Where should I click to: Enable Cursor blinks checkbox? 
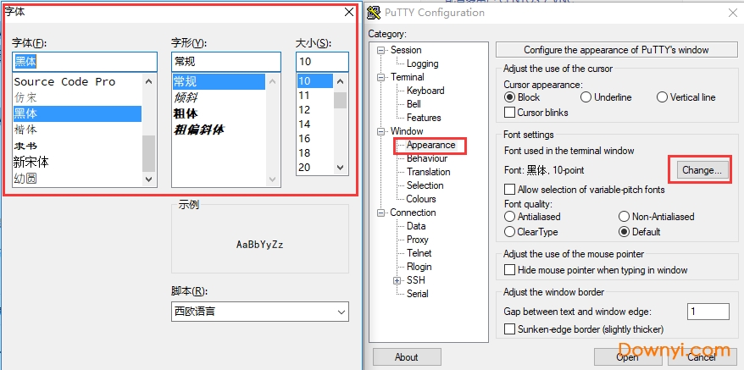[510, 113]
